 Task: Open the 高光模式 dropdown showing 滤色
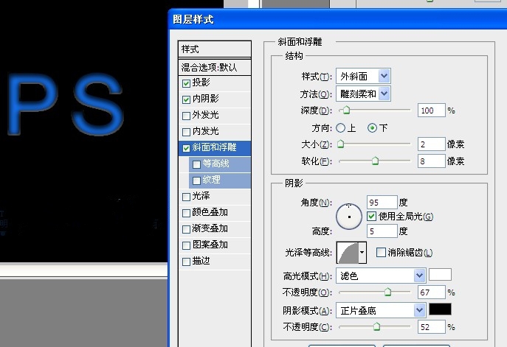pos(381,276)
